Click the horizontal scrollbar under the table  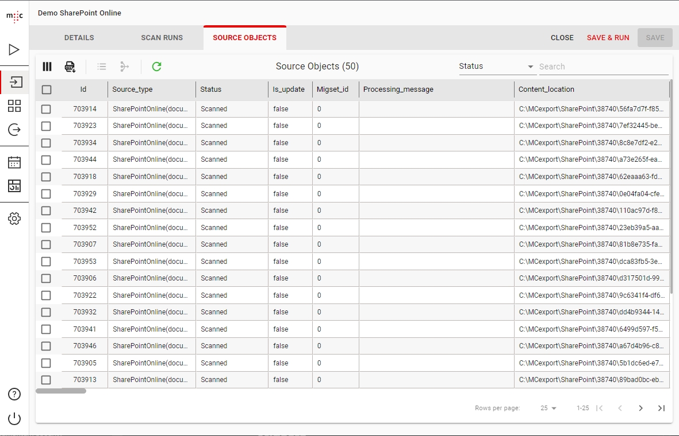pos(61,391)
